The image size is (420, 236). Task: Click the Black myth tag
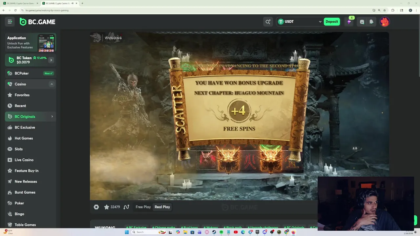pyautogui.click(x=232, y=227)
